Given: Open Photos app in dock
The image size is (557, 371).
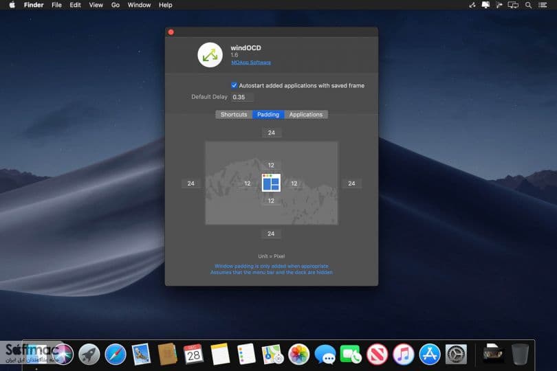Looking at the screenshot, I should 298,354.
